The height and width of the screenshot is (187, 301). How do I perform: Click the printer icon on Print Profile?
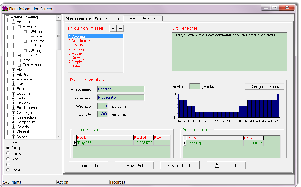(x=217, y=166)
